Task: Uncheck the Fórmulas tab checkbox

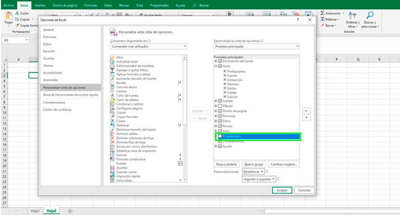Action: pos(220,116)
